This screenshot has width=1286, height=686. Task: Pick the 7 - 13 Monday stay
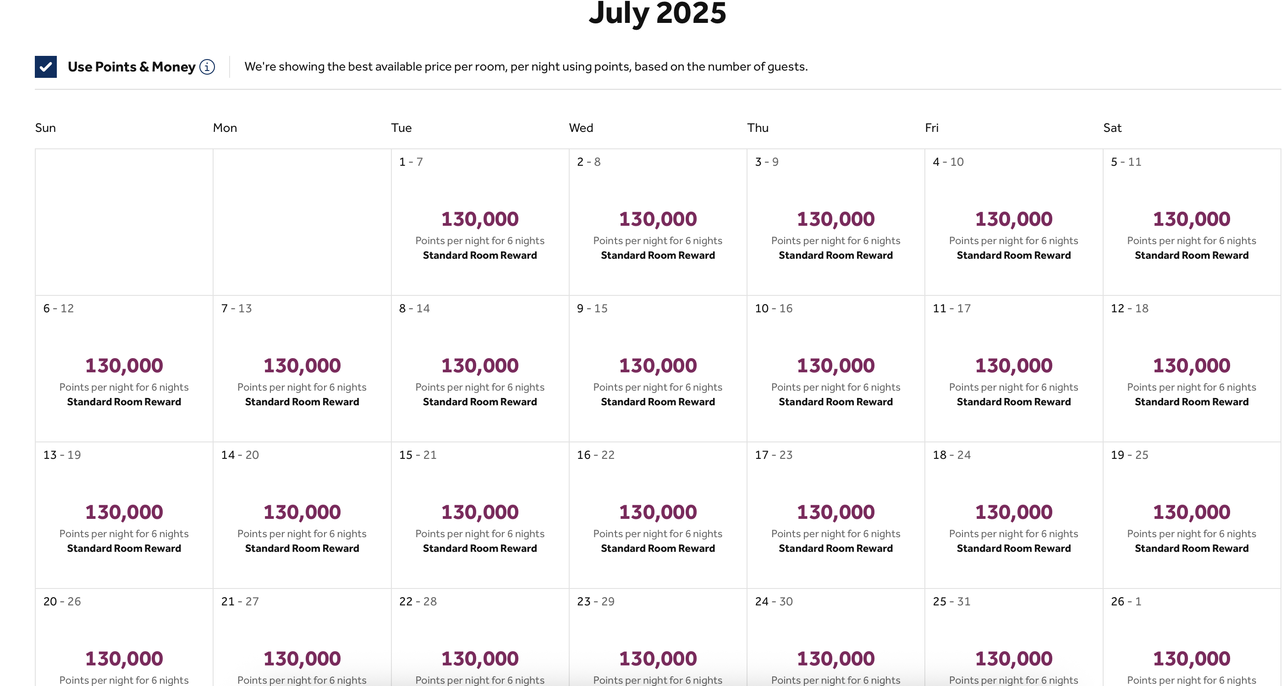(x=302, y=369)
